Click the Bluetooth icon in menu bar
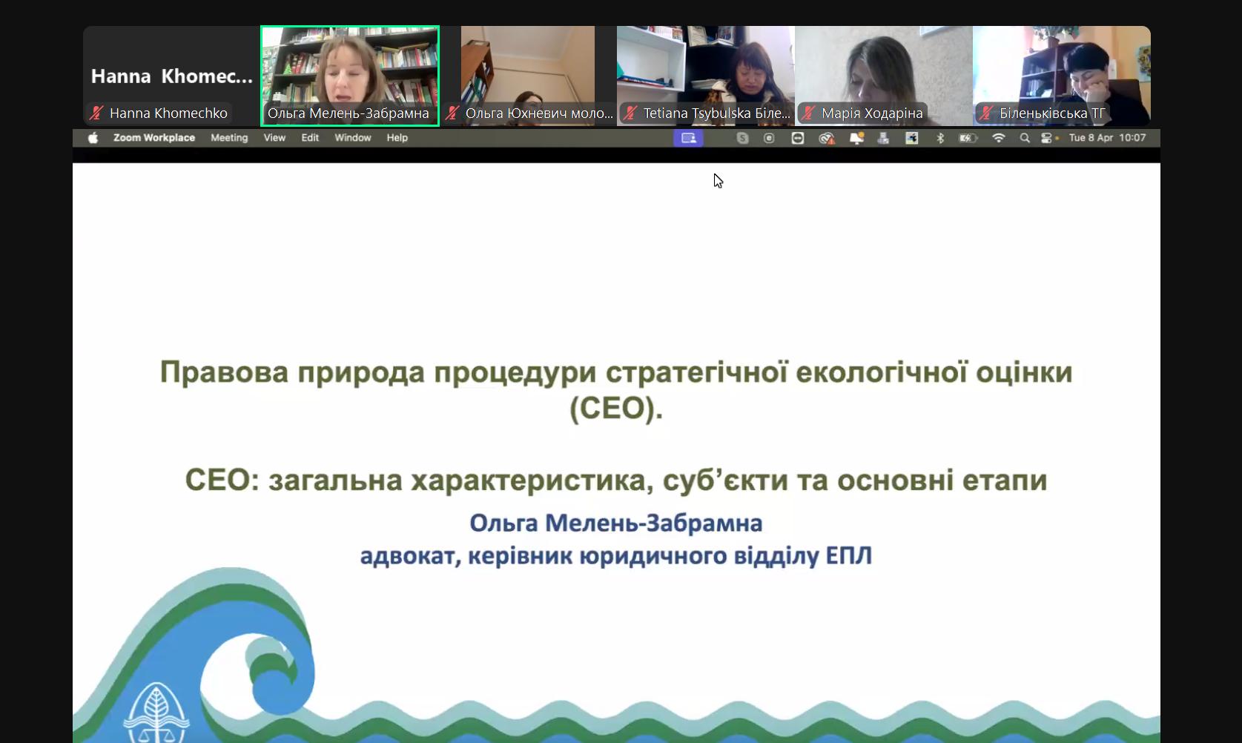The width and height of the screenshot is (1242, 743). [x=940, y=138]
